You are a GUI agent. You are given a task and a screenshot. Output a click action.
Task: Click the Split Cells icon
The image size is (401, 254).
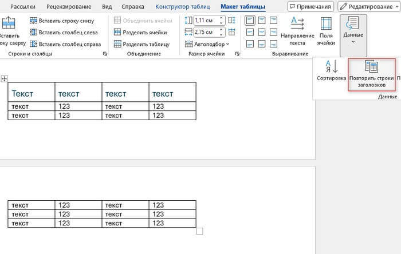tap(118, 32)
